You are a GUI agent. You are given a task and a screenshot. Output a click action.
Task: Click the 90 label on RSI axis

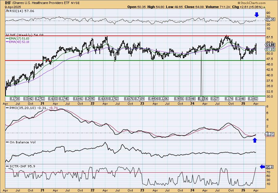(x=268, y=13)
